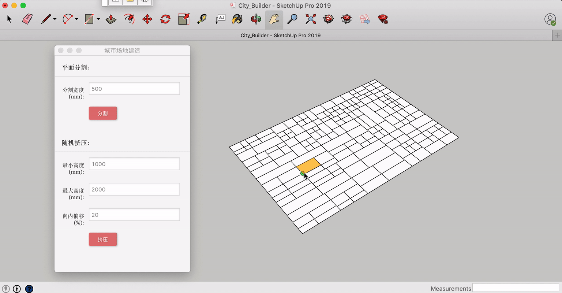Click the Pan hand tool
562x293 pixels.
(x=274, y=19)
